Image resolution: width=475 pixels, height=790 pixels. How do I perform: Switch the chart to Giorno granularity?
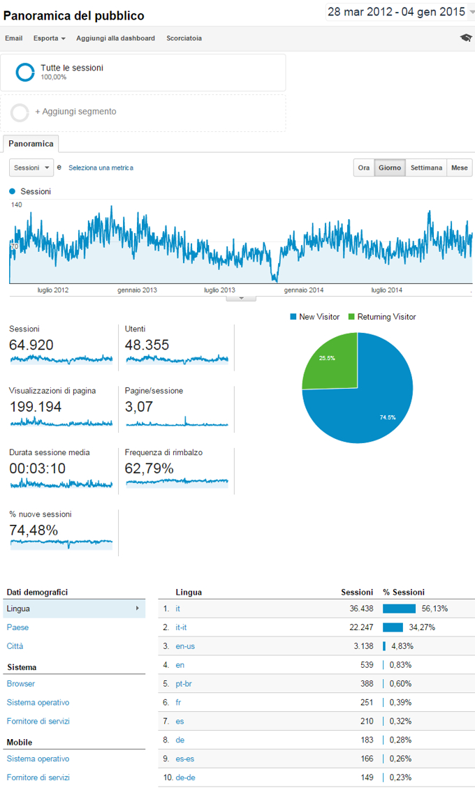pos(390,167)
